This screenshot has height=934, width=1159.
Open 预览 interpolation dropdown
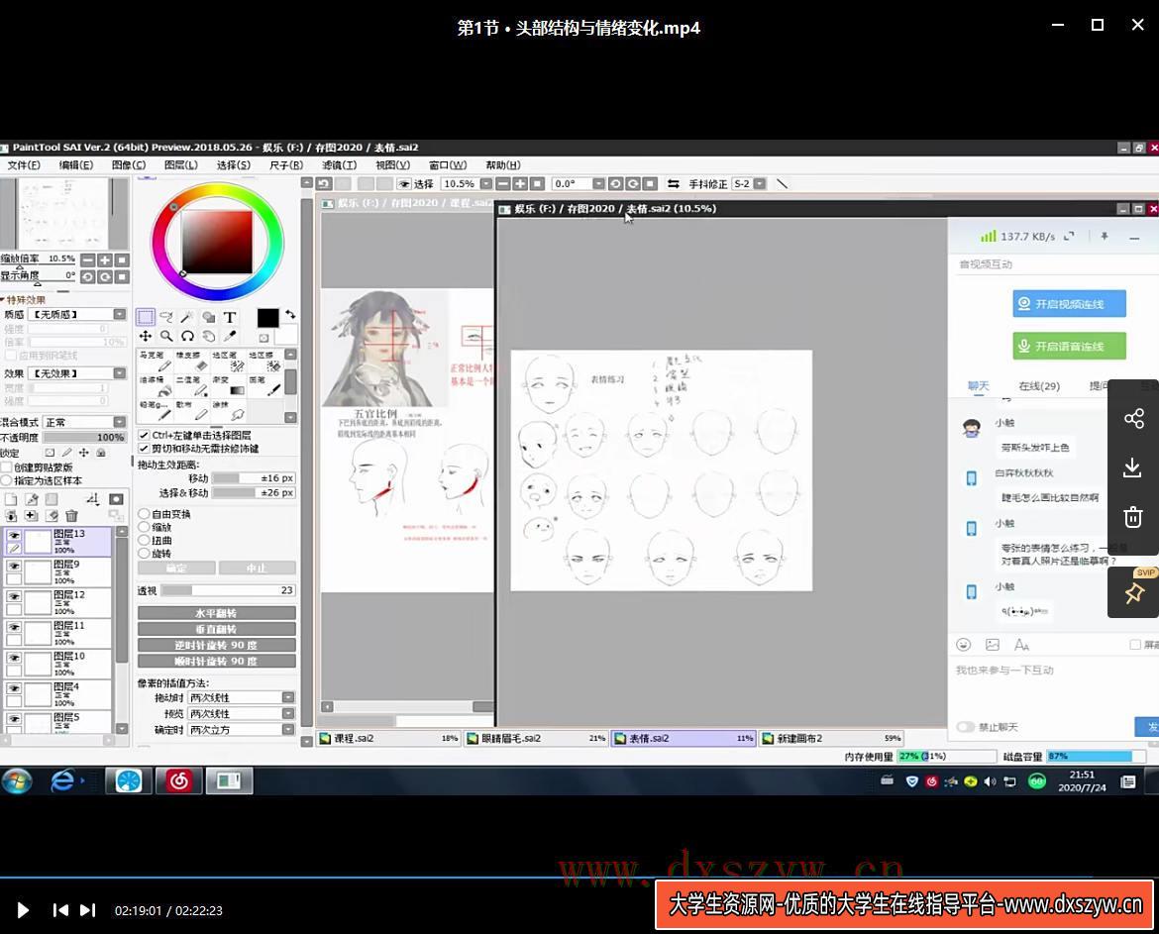(242, 714)
